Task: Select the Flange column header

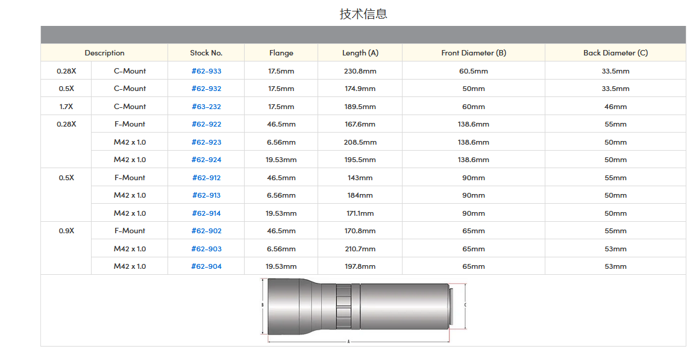Action: (281, 53)
